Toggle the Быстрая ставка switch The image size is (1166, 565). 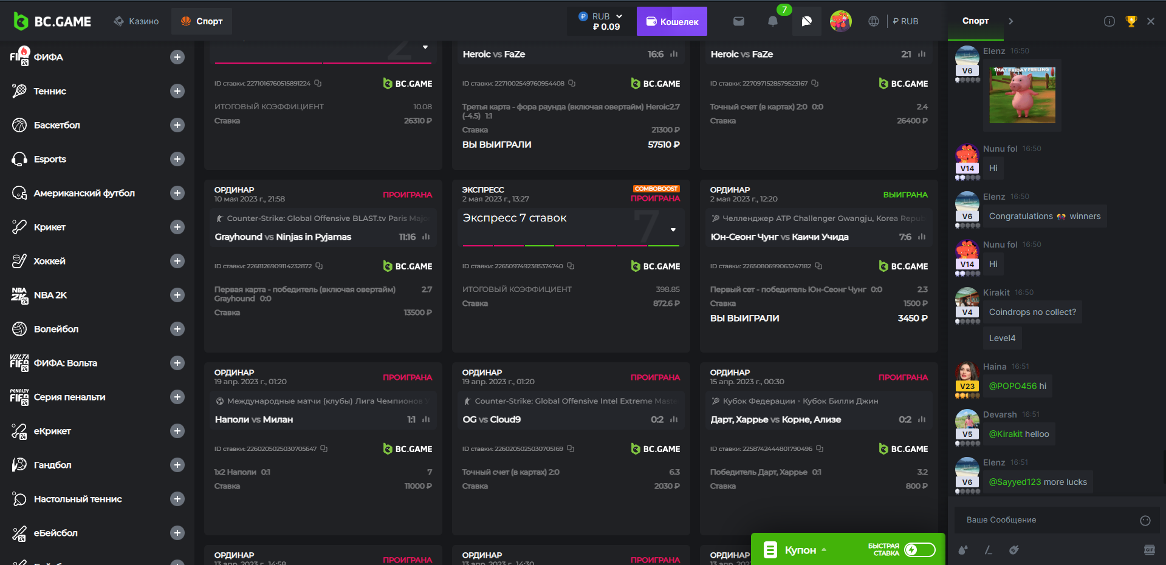[920, 550]
